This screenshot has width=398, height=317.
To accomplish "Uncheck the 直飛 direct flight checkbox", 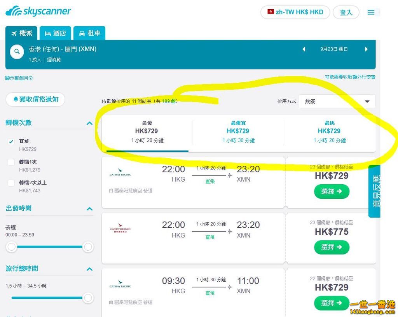I will (11, 141).
